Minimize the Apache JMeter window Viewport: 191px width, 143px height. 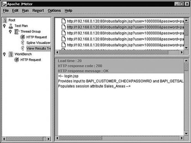click(177, 4)
